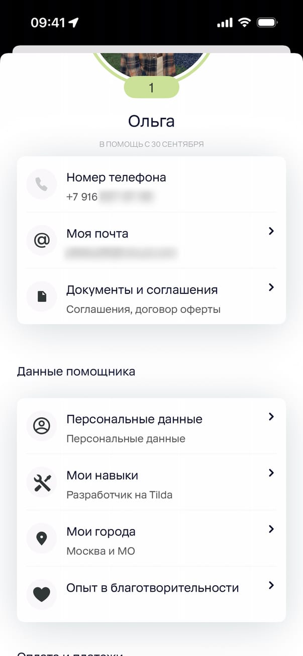Expand the Персональные данные chevron
The height and width of the screenshot is (656, 303).
coord(271,416)
